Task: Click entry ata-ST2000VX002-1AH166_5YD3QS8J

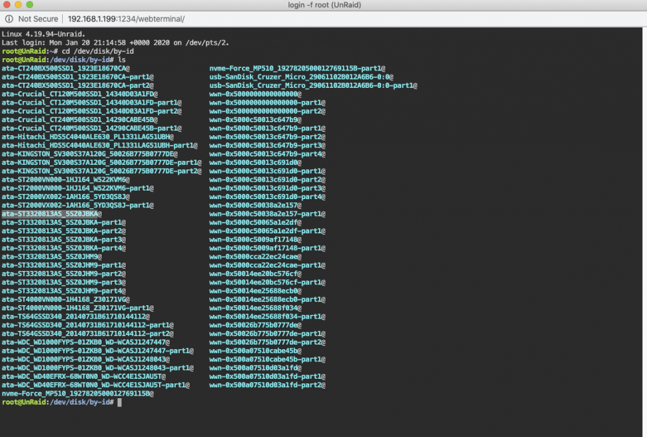Action: (x=64, y=197)
